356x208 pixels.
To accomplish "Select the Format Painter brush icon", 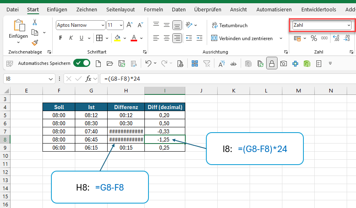I will click(x=35, y=42).
